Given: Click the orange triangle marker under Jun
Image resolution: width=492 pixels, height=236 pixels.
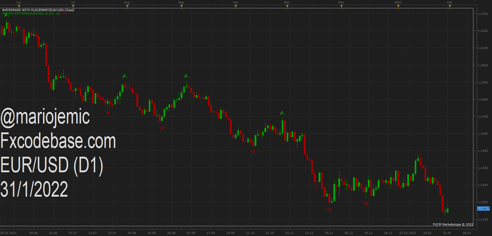Looking at the screenshot, I should pos(19,6).
